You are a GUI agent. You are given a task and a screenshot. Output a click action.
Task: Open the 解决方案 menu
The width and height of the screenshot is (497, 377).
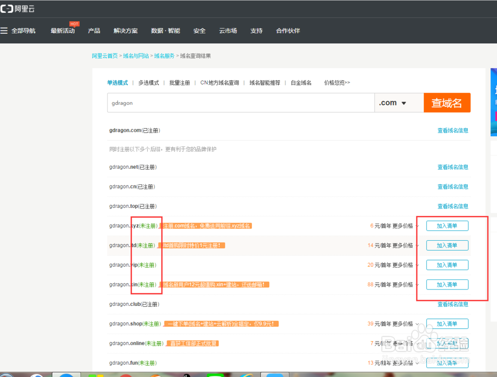point(126,31)
